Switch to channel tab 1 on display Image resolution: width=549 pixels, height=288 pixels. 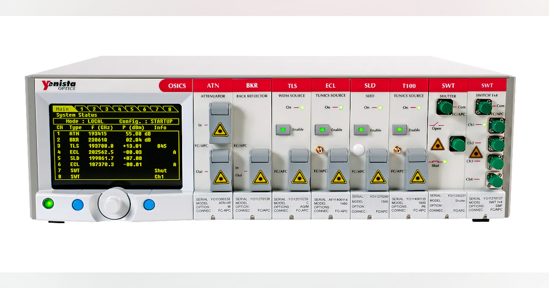click(x=81, y=109)
